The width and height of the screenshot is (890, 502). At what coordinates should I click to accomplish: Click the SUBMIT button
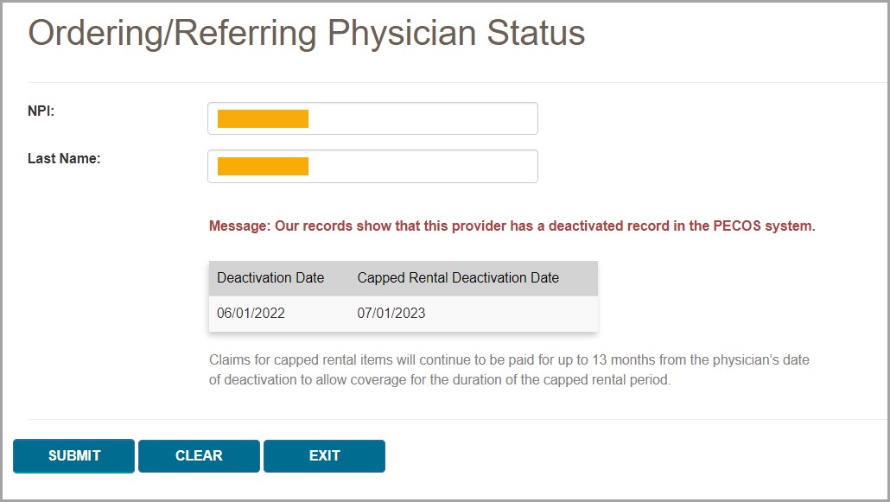[74, 456]
